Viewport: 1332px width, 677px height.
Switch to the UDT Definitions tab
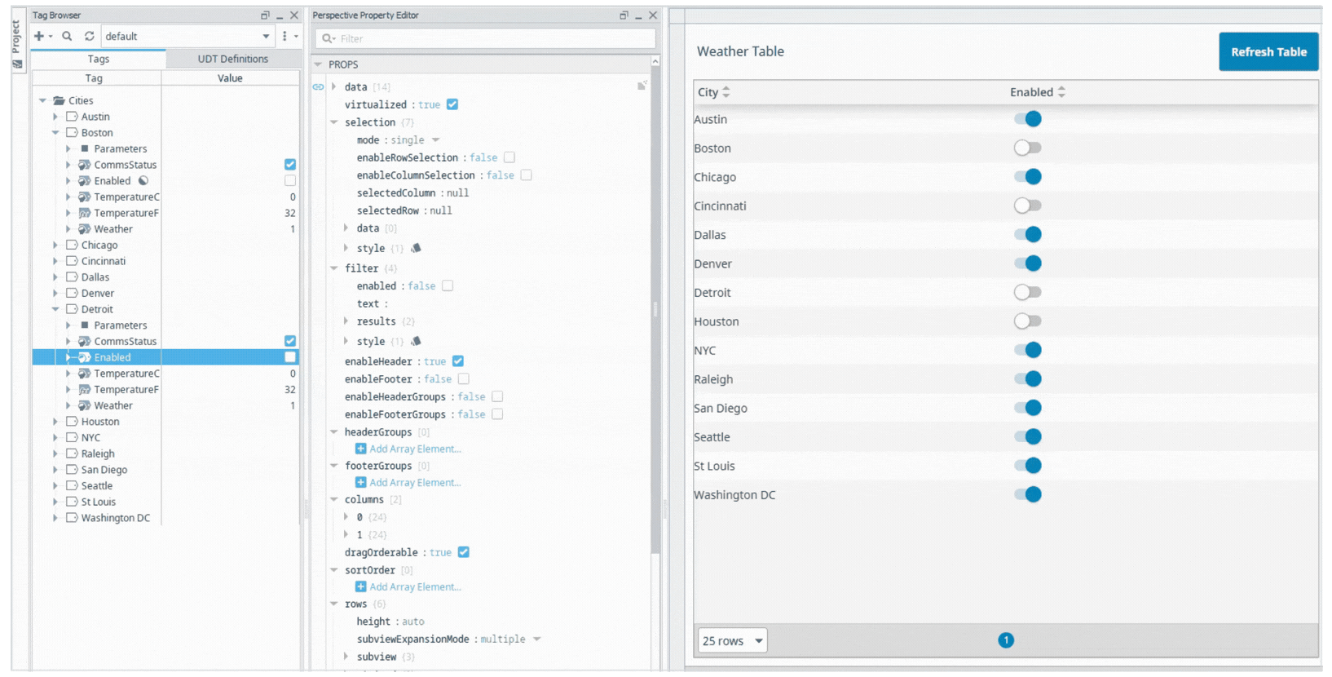point(232,59)
